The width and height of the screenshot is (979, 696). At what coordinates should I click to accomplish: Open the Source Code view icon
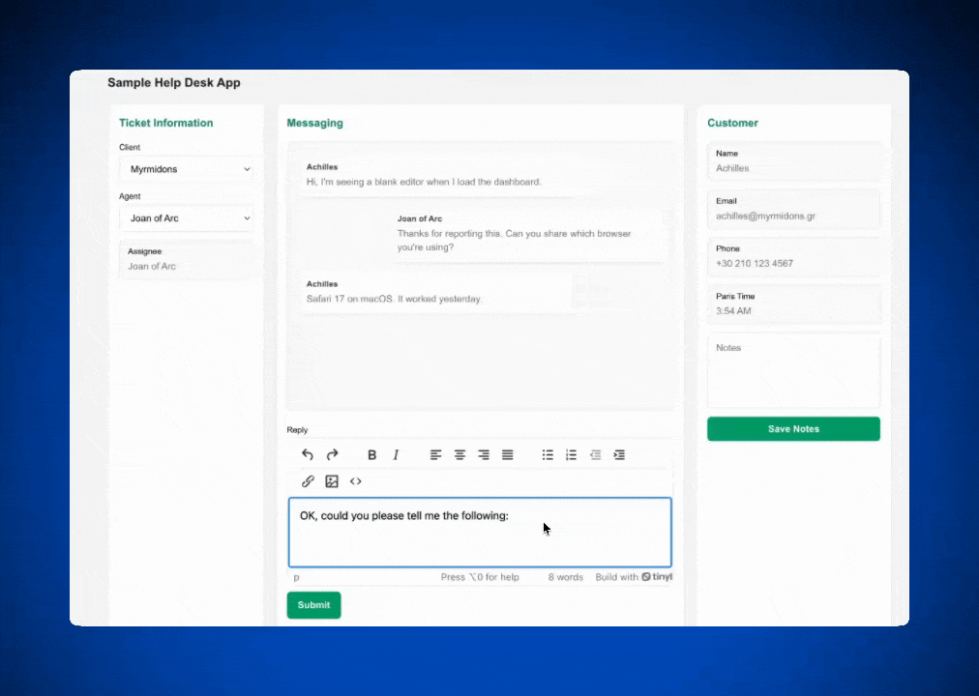pos(356,480)
